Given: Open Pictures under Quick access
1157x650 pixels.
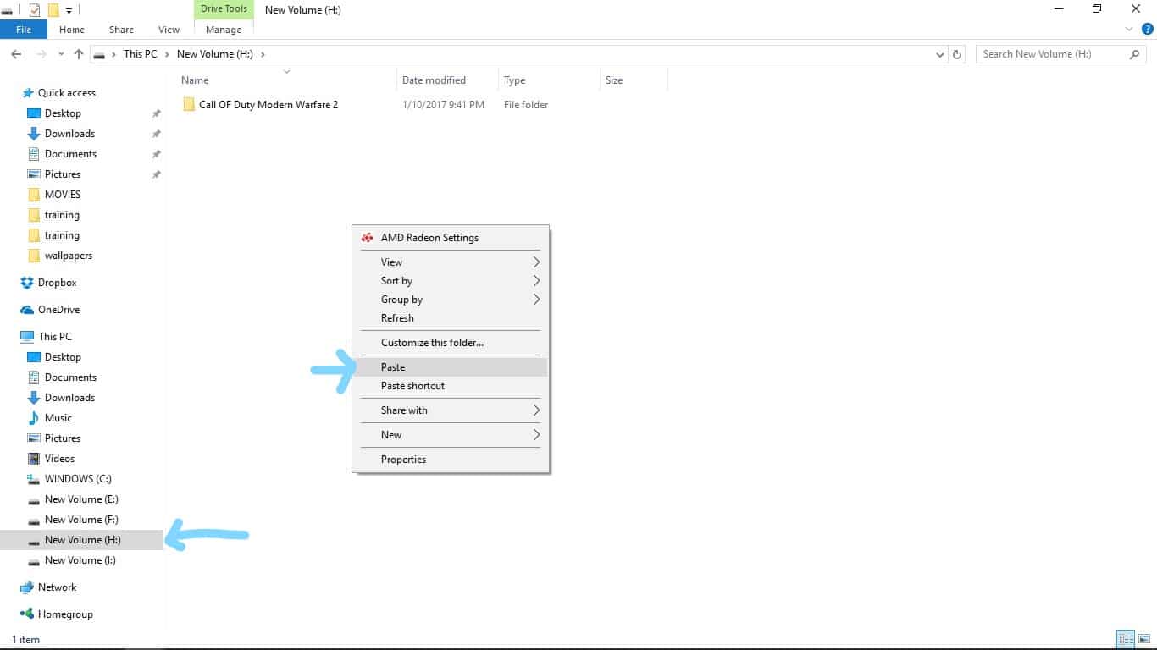Looking at the screenshot, I should pyautogui.click(x=63, y=174).
